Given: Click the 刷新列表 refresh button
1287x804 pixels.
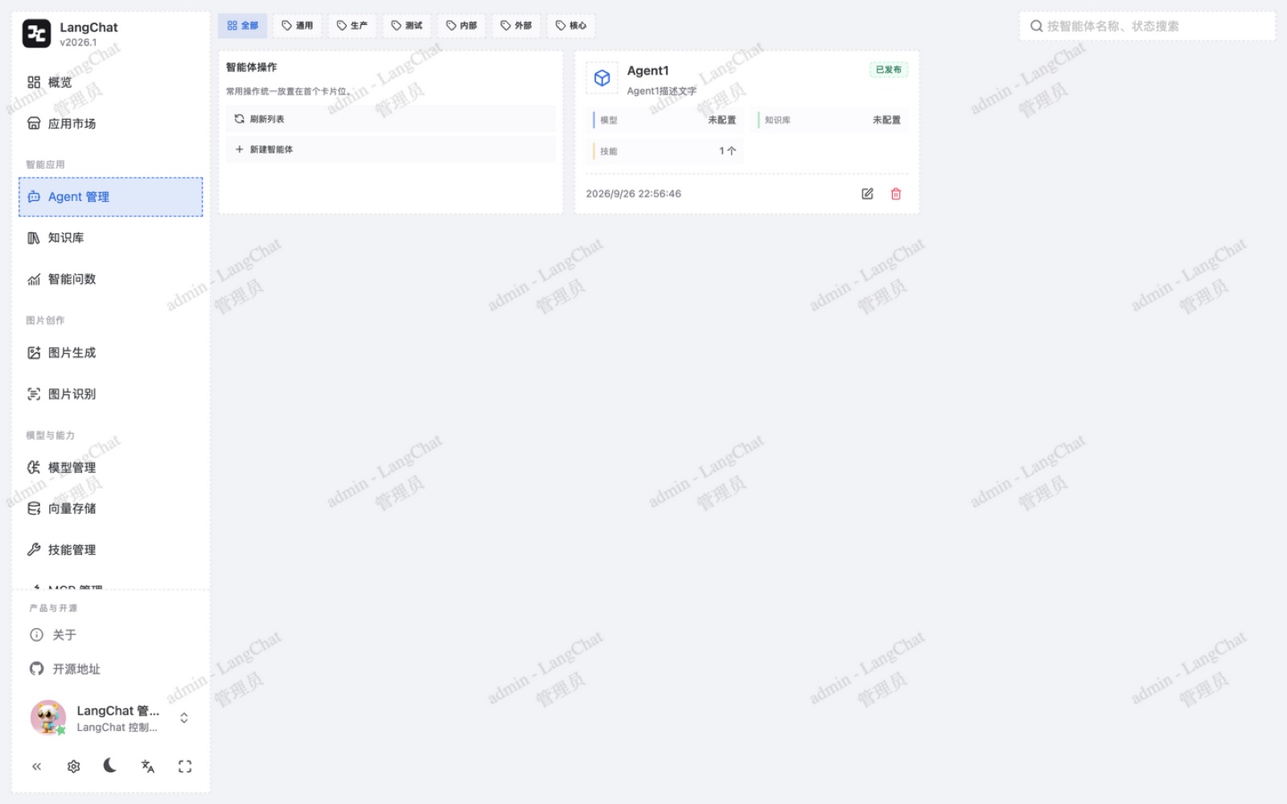Looking at the screenshot, I should click(391, 119).
